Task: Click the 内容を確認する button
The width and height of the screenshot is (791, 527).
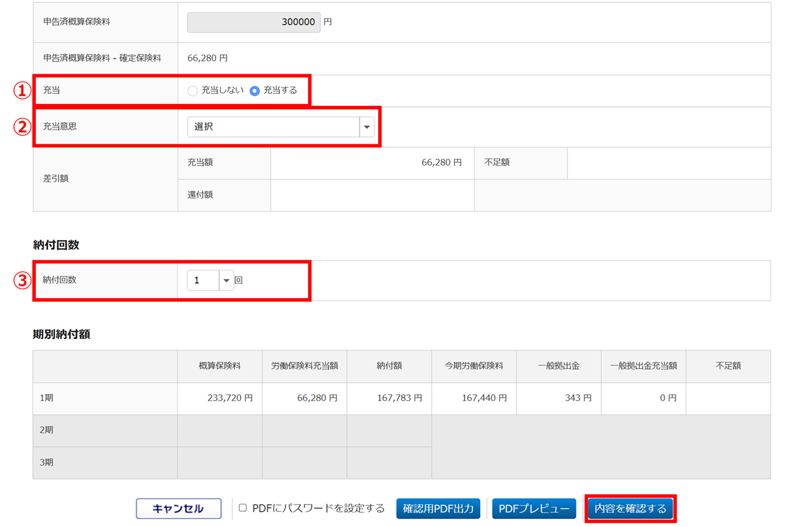Action: click(x=630, y=509)
